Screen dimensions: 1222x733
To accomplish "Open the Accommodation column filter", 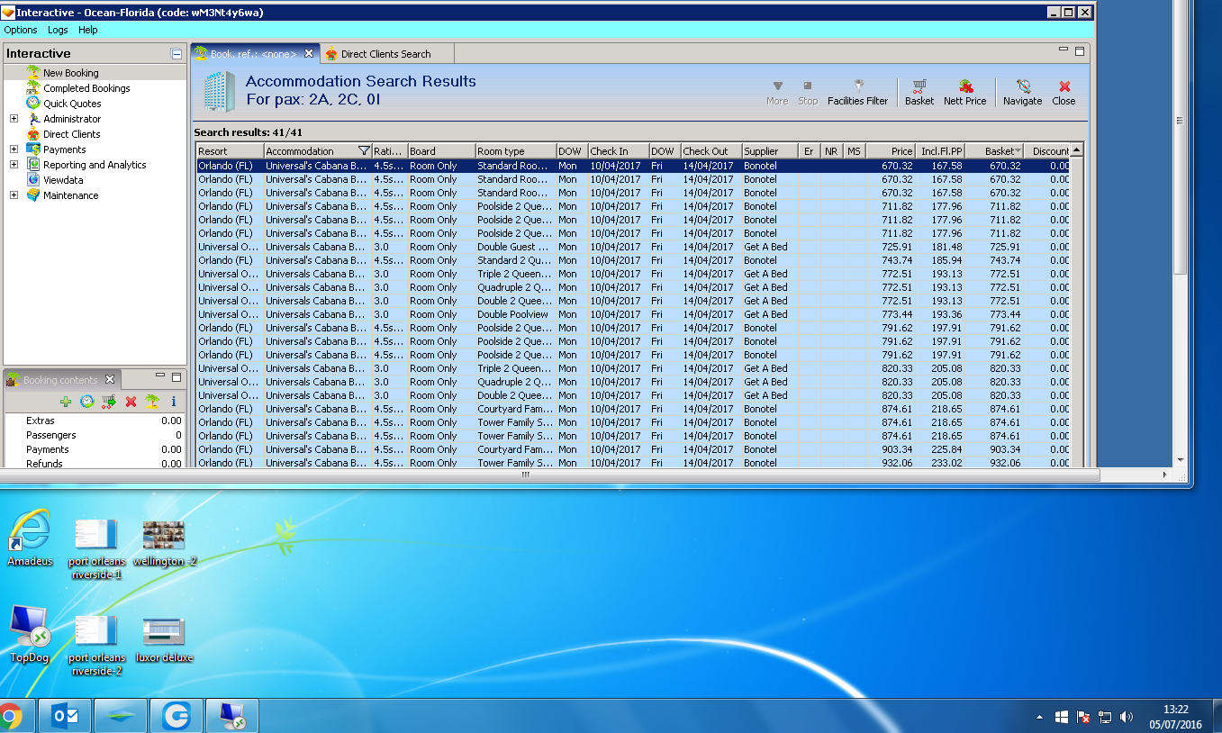I will (364, 151).
